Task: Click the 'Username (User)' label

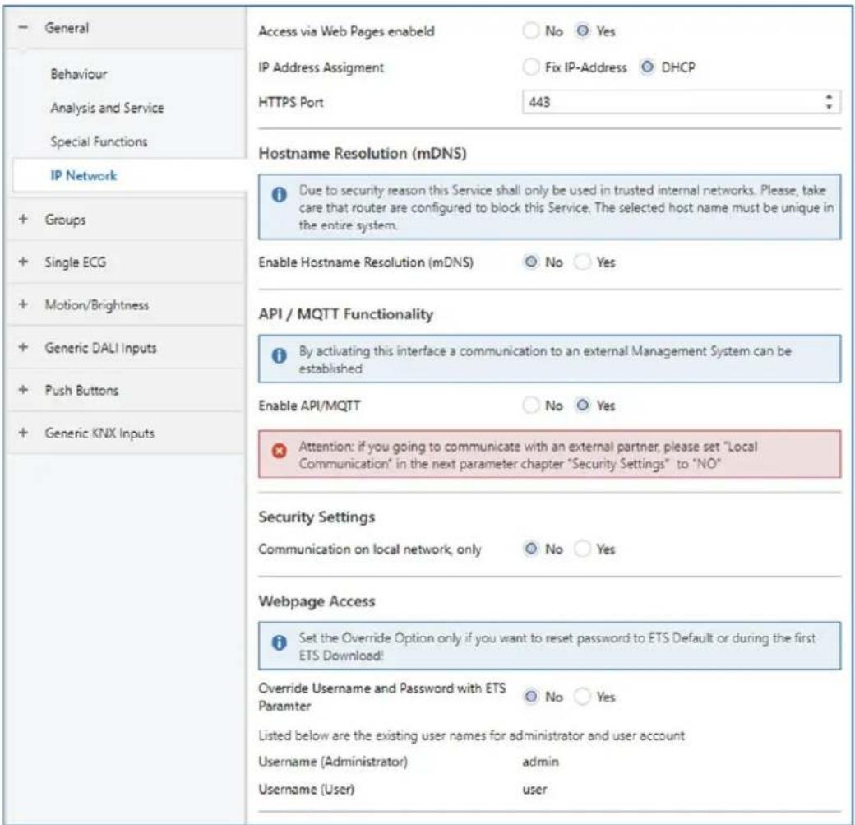Action: [307, 790]
